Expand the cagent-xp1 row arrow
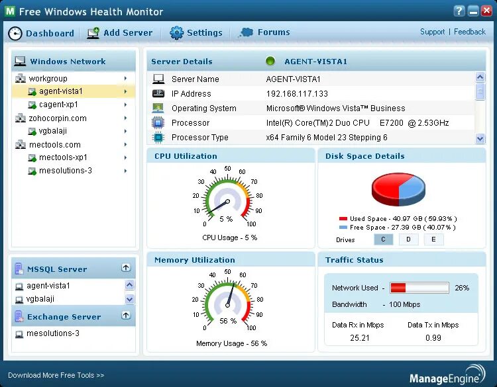 [125, 105]
